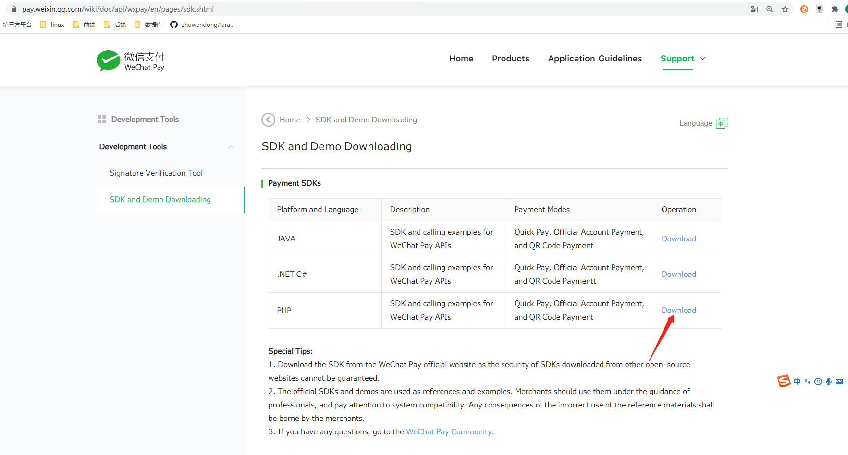Click the JAVA platform cell
This screenshot has height=455, width=848.
325,239
